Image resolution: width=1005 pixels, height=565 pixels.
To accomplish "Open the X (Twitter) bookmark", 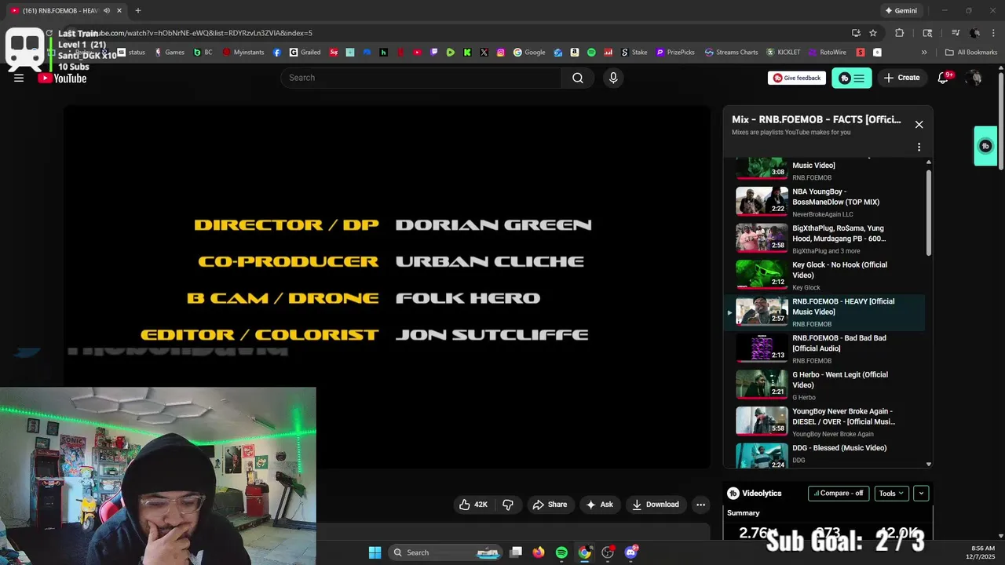I will 484,53.
